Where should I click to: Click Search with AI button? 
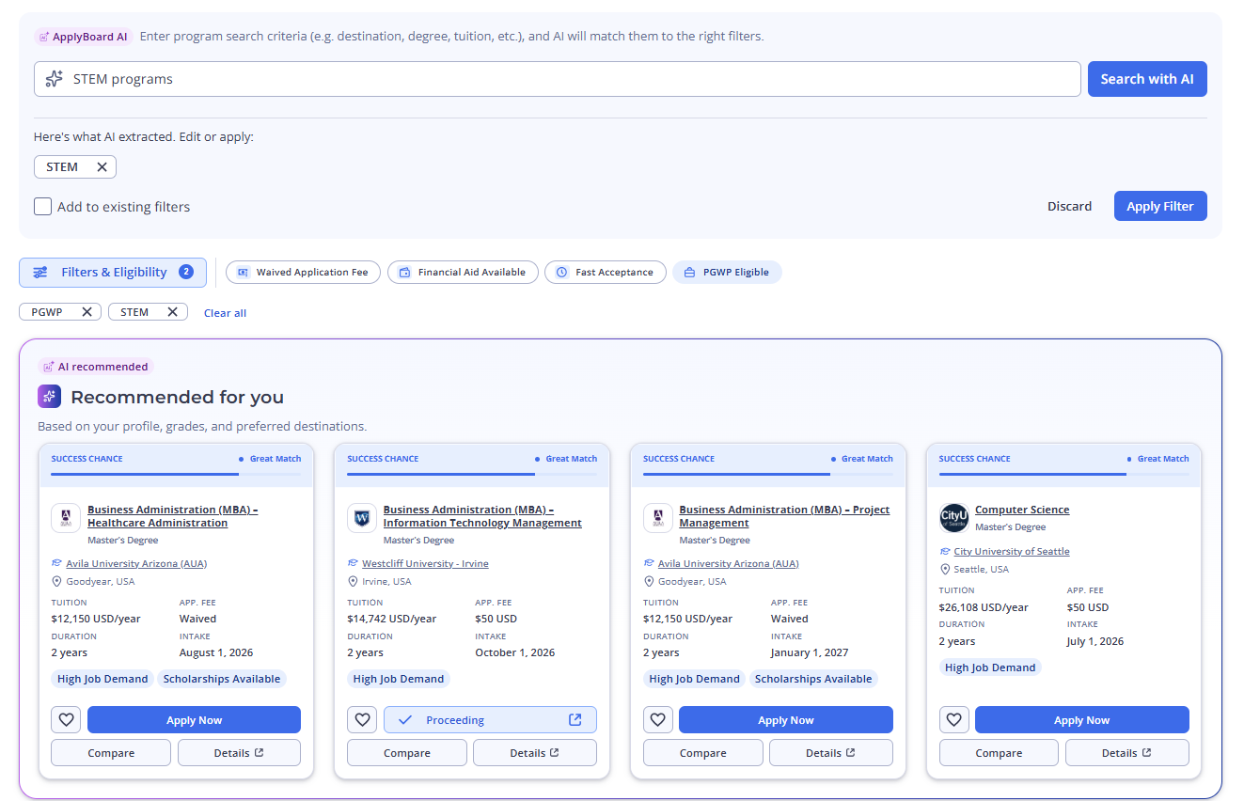pos(1147,79)
